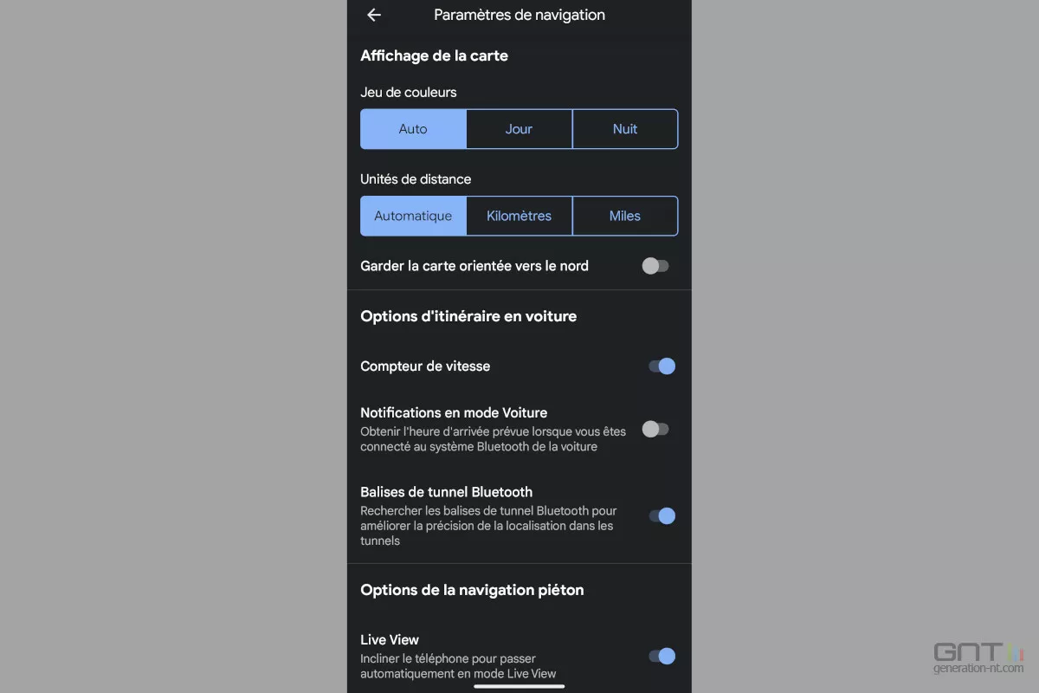The width and height of the screenshot is (1039, 693).
Task: Tap Balises de tunnel Bluetooth label
Action: [x=446, y=492]
